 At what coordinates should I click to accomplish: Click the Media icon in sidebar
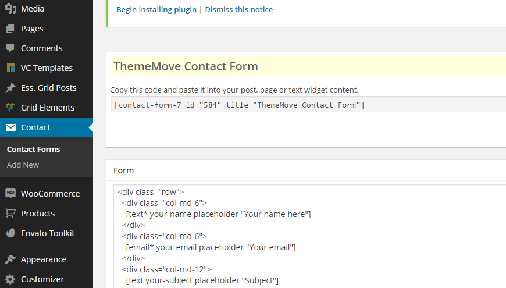tap(10, 9)
